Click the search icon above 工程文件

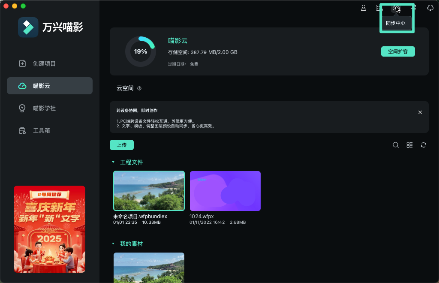pyautogui.click(x=396, y=145)
